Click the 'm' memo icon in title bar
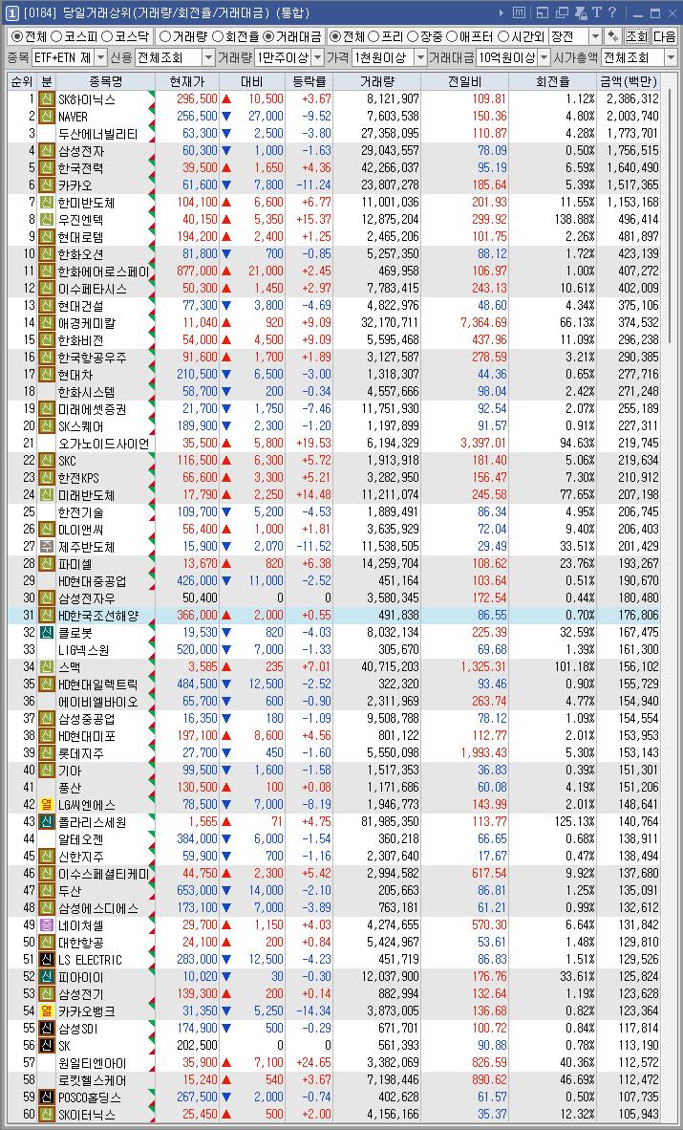Screen dimensions: 683x1130 click(519, 13)
